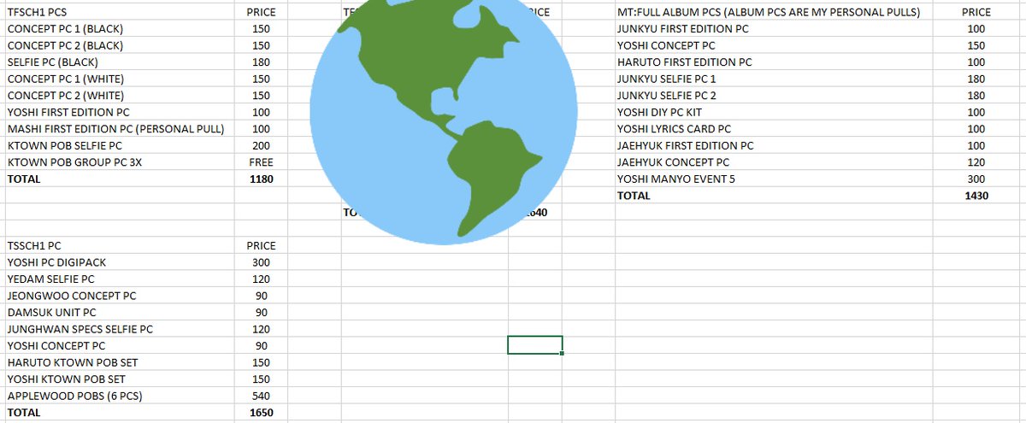Select the FREE price cell
The image size is (1026, 423).
[260, 162]
